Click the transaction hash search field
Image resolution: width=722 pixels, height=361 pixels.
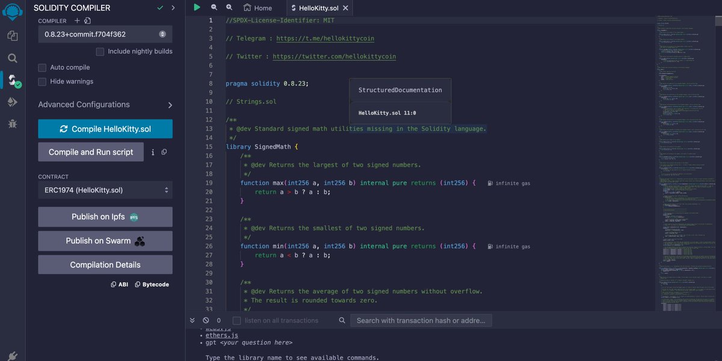(421, 320)
